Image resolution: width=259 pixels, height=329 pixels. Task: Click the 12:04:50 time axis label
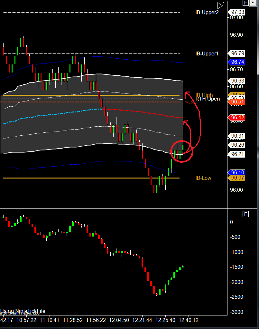(119, 320)
